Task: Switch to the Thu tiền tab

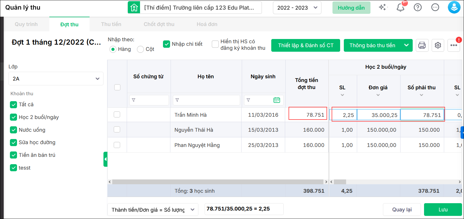Action: tap(111, 24)
